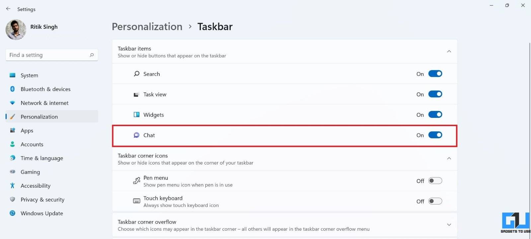Turn off the Chat taskbar toggle
The image size is (531, 239).
pyautogui.click(x=435, y=135)
